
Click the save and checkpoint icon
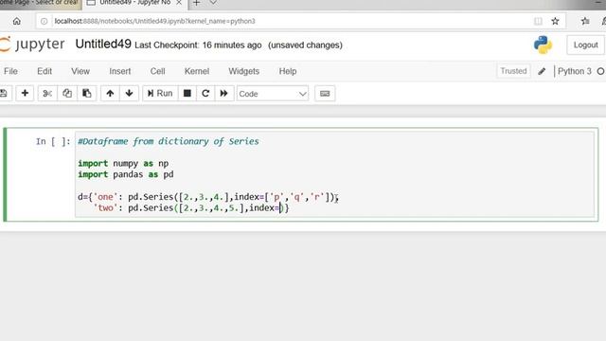pos(4,93)
